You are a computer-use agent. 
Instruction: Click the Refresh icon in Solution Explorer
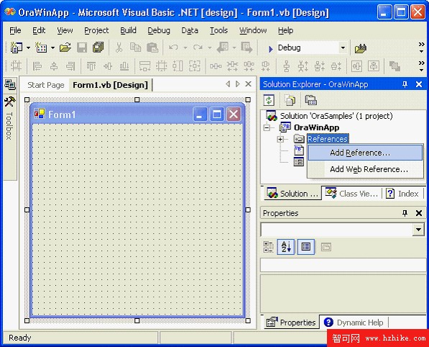(269, 100)
